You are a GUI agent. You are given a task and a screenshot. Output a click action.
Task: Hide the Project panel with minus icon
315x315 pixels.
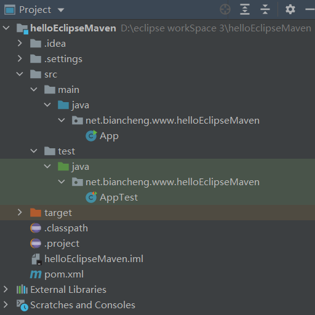point(310,9)
